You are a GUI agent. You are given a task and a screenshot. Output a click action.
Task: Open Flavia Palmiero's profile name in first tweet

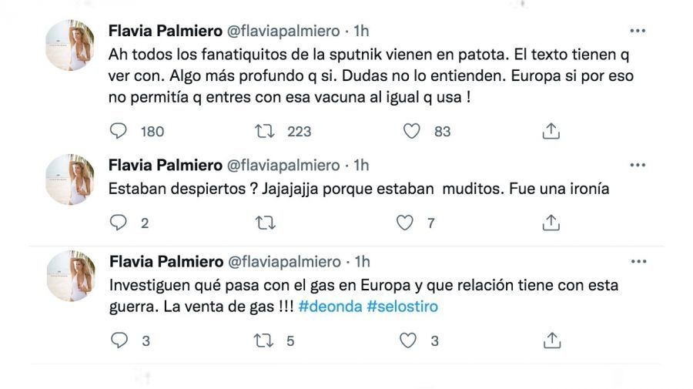pyautogui.click(x=164, y=32)
